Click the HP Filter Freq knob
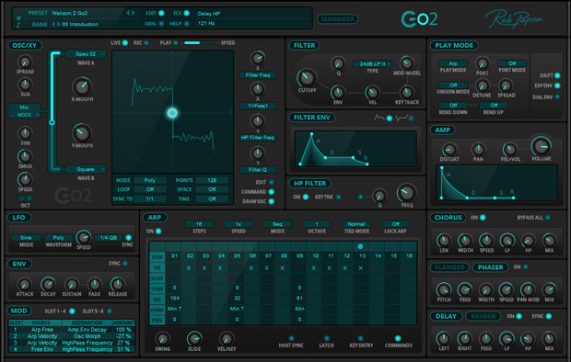Screen dimensions: 571x362 (x=406, y=193)
